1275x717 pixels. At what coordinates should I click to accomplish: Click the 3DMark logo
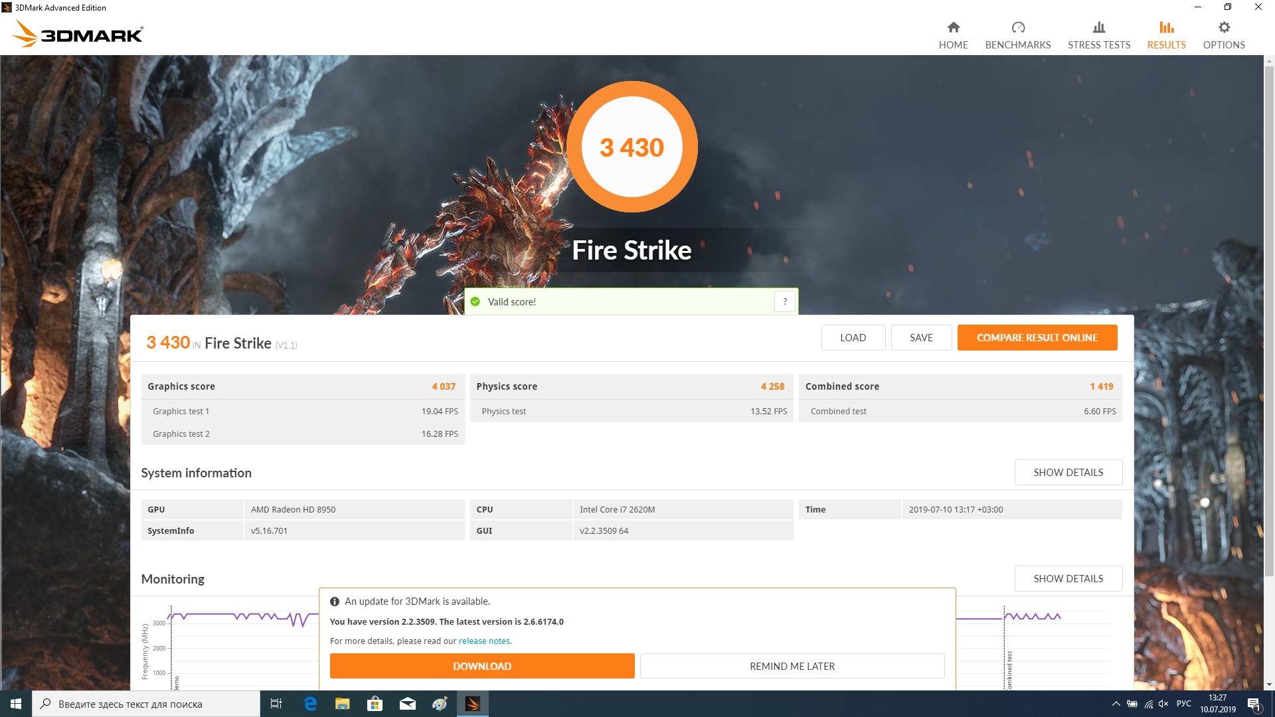(x=78, y=34)
